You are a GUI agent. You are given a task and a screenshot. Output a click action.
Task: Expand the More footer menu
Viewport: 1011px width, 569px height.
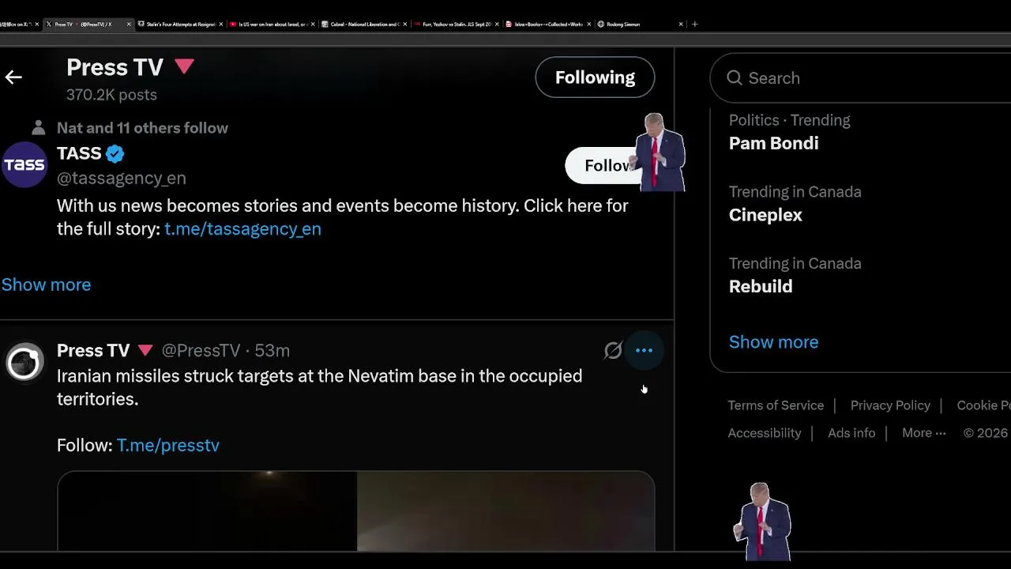(x=923, y=433)
